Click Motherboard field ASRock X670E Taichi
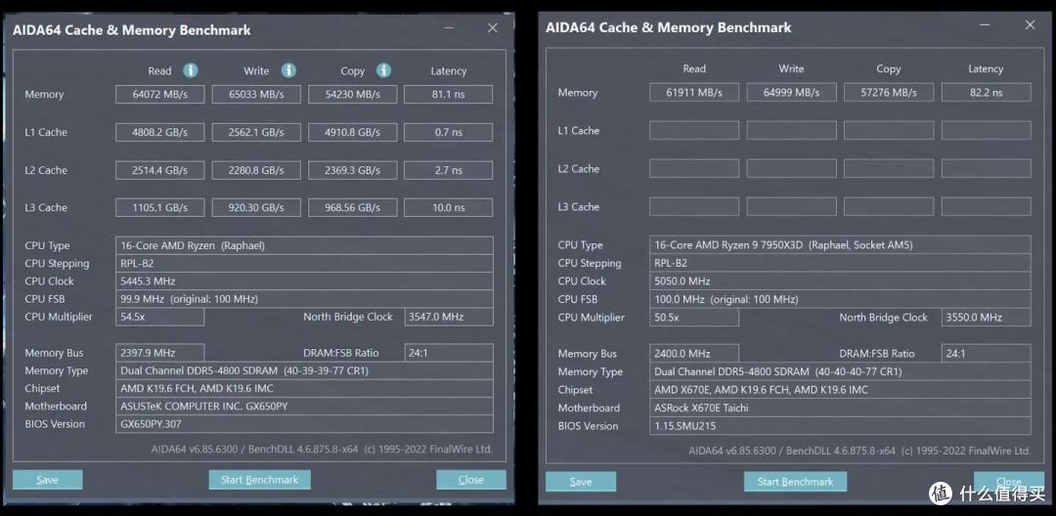Screen dimensions: 1056x516 (840, 408)
